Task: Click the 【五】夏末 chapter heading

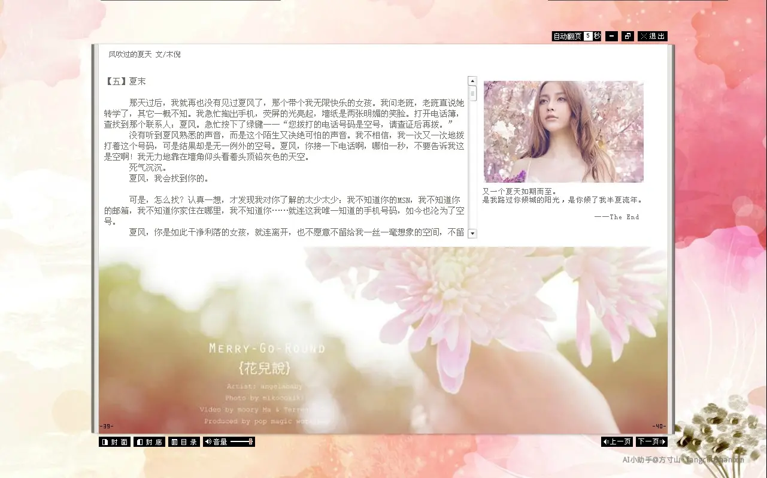Action: tap(125, 81)
